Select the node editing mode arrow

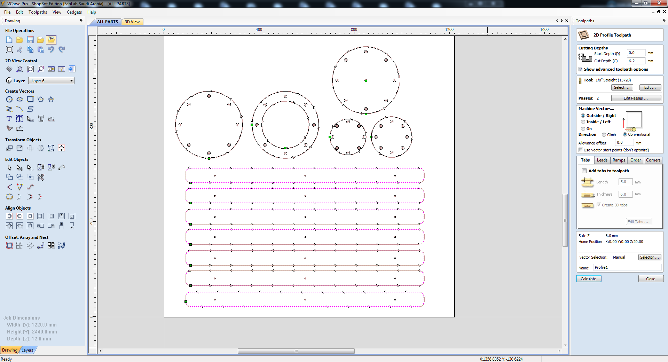tap(20, 167)
